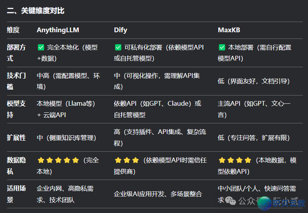
Task: Click the text （本地数据，模型依赖API）
Action: pos(257,166)
